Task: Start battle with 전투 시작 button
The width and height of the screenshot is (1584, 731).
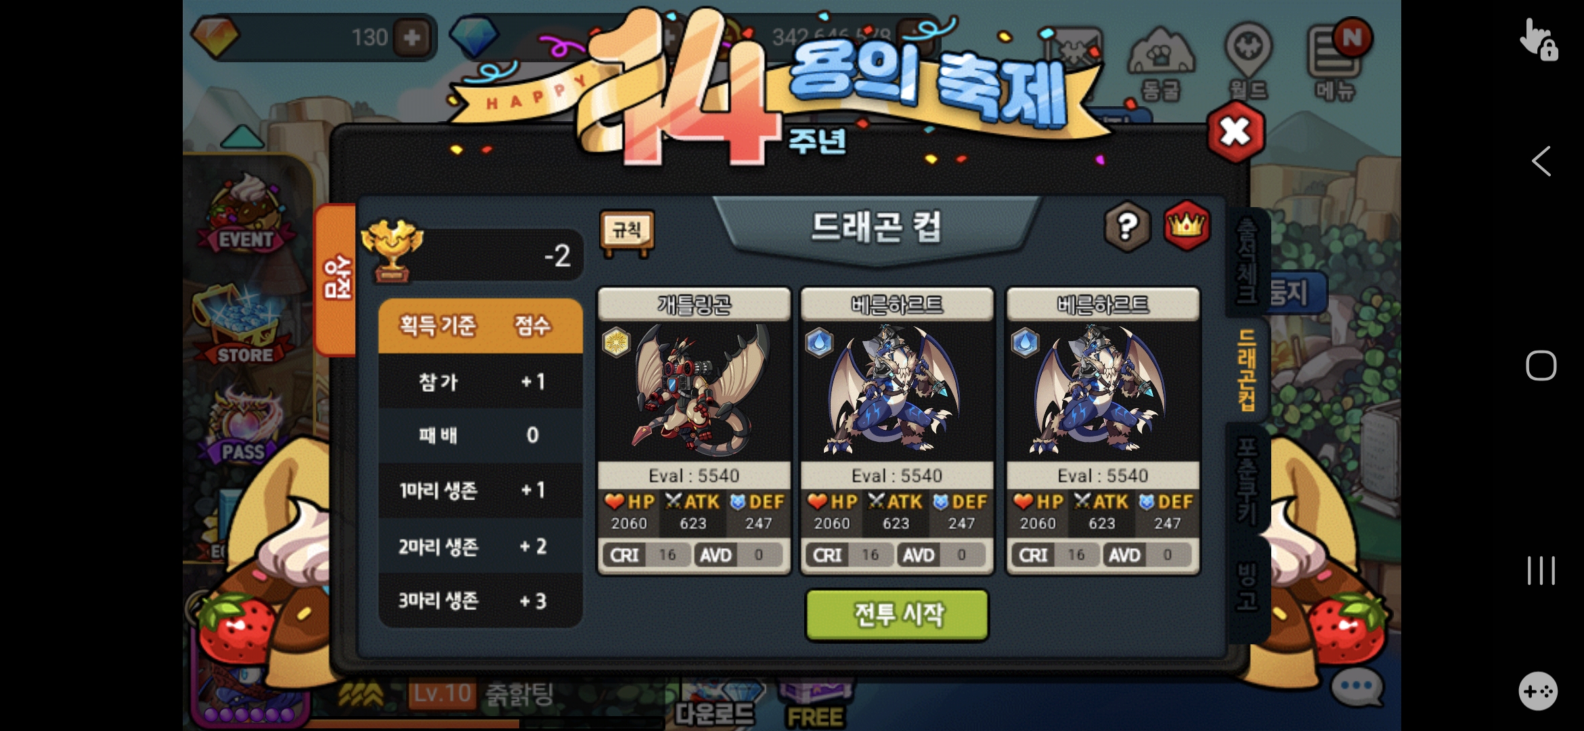Action: [x=897, y=615]
